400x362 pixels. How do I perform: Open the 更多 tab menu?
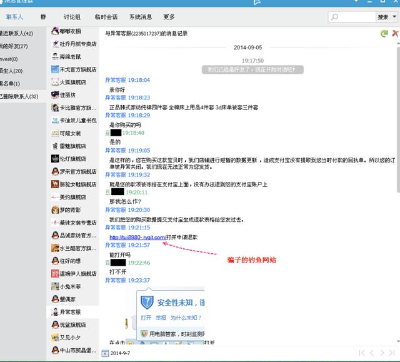point(169,17)
